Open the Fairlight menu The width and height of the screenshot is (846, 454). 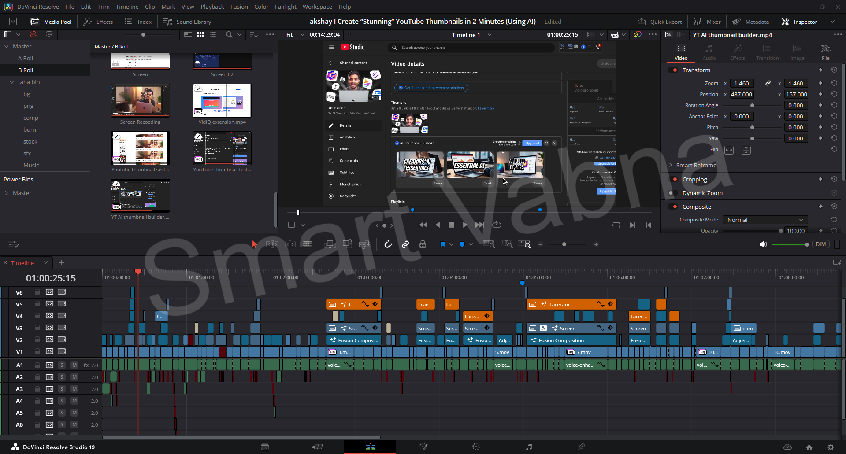click(286, 7)
